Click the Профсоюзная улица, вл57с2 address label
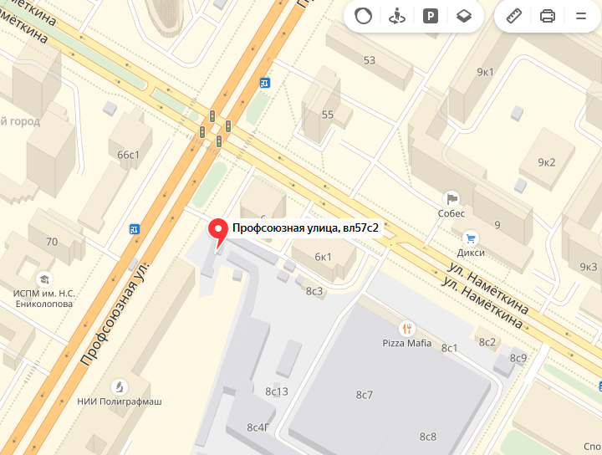 click(306, 228)
